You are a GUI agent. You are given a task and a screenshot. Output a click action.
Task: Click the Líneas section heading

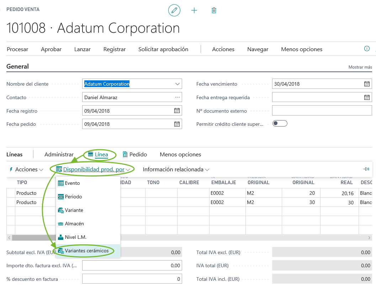pos(14,155)
